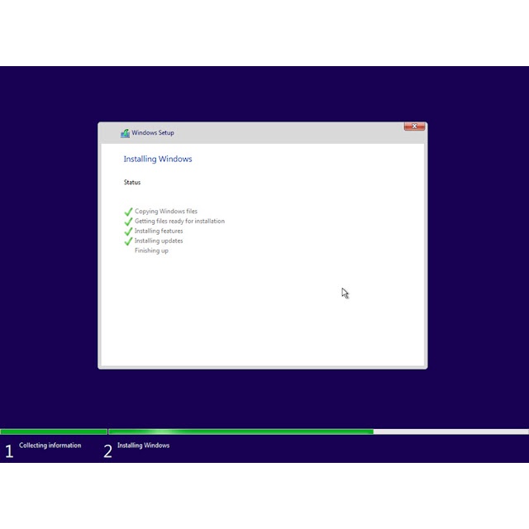Click the Installing updates status text
The height and width of the screenshot is (529, 529).
[x=159, y=241]
